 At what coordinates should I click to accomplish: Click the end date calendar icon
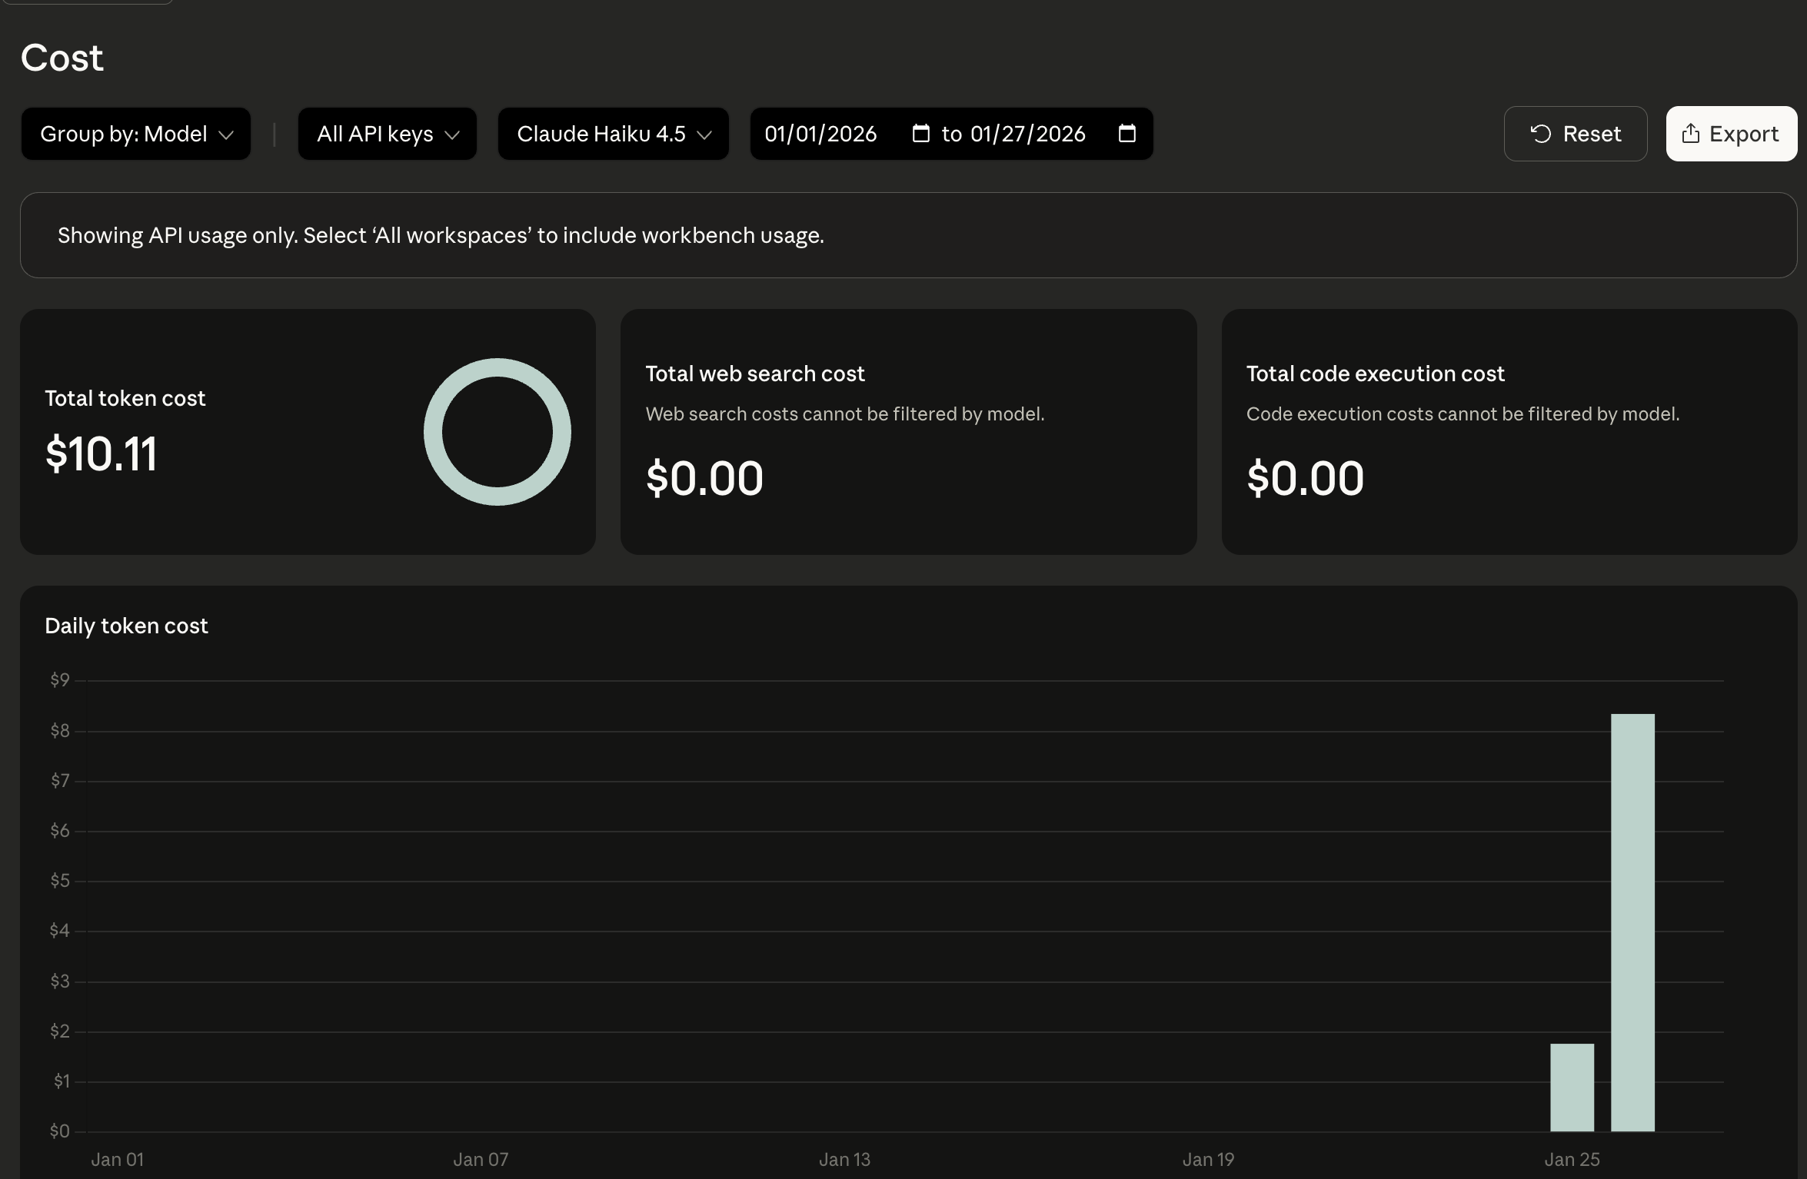point(1126,134)
